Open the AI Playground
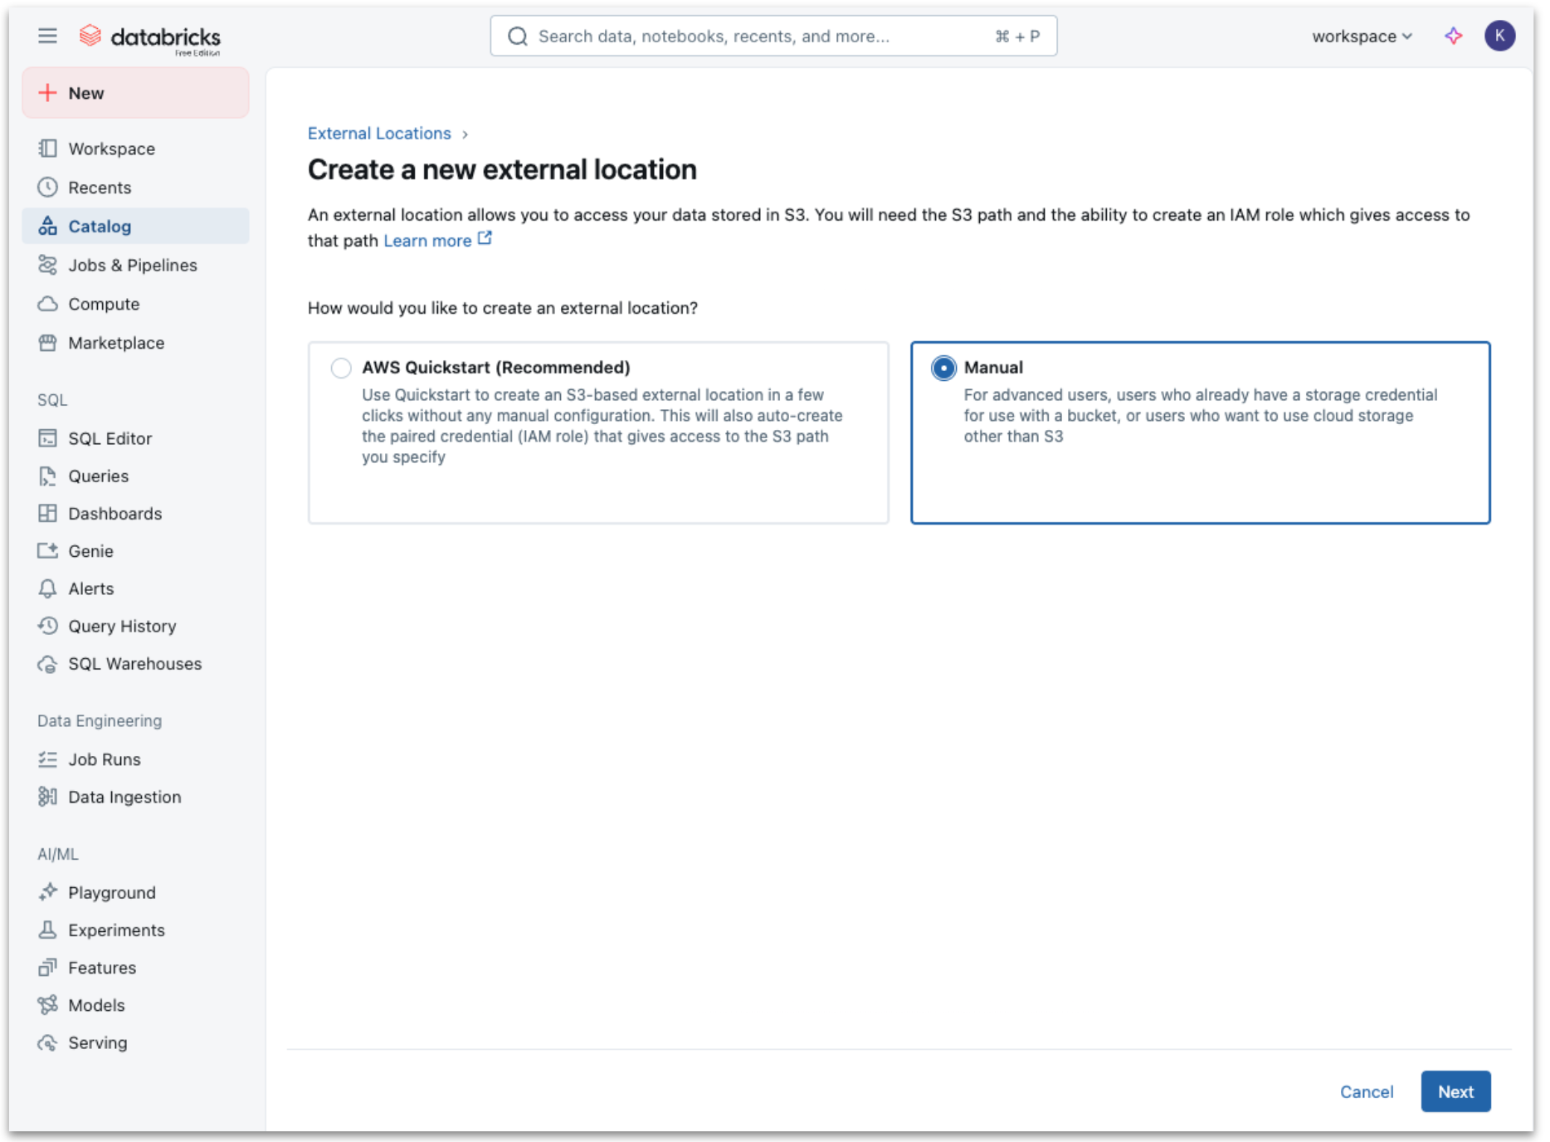Viewport: 1550px width, 1142px height. [111, 892]
